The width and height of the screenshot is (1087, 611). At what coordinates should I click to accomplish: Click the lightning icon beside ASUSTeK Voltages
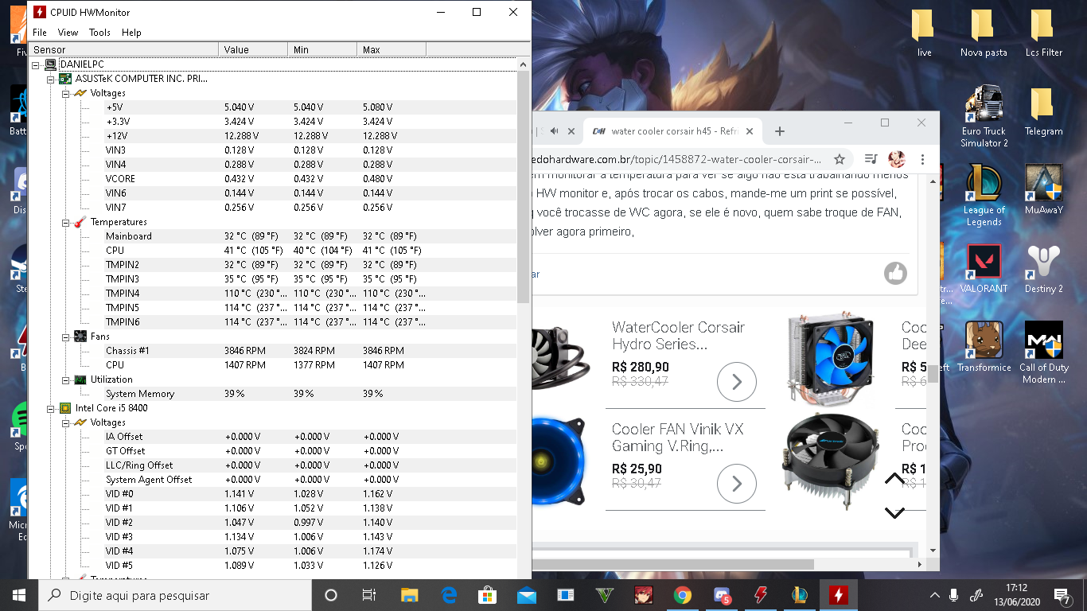[x=80, y=93]
